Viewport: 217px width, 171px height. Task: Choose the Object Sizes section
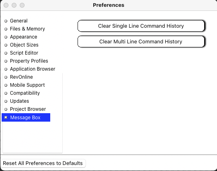click(x=24, y=45)
